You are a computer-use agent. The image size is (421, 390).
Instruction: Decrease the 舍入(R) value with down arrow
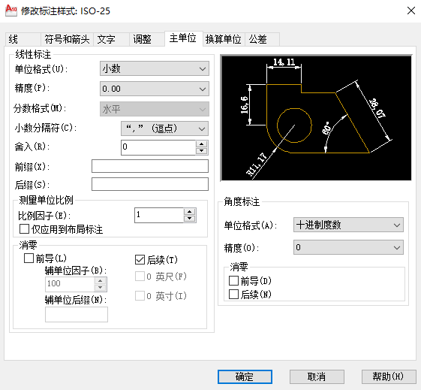tap(202, 151)
